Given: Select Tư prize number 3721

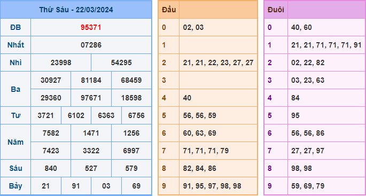Looking at the screenshot, I should tap(46, 115).
